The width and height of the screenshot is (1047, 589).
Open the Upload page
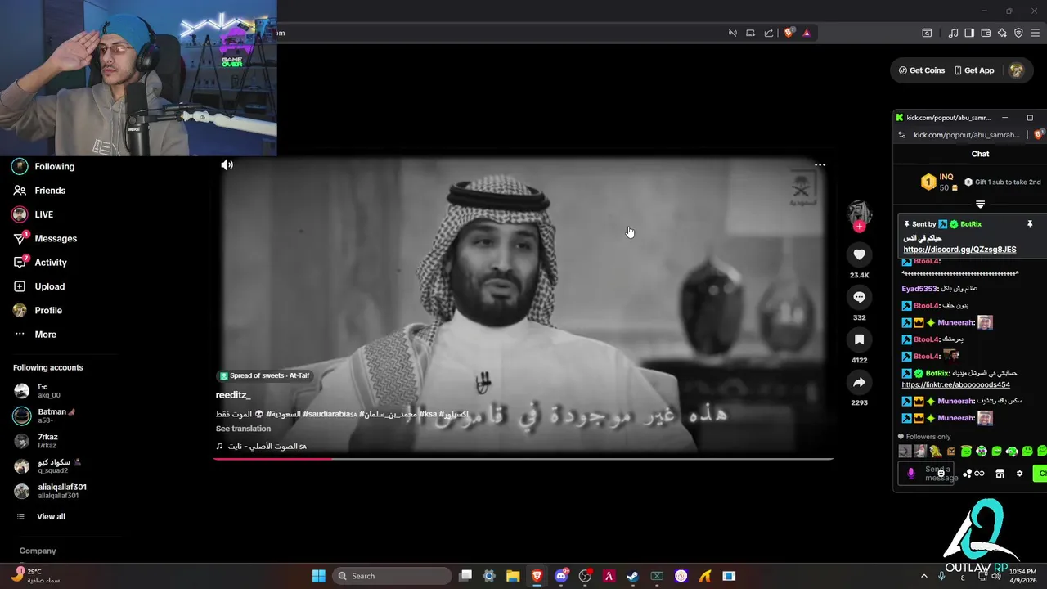[38, 286]
